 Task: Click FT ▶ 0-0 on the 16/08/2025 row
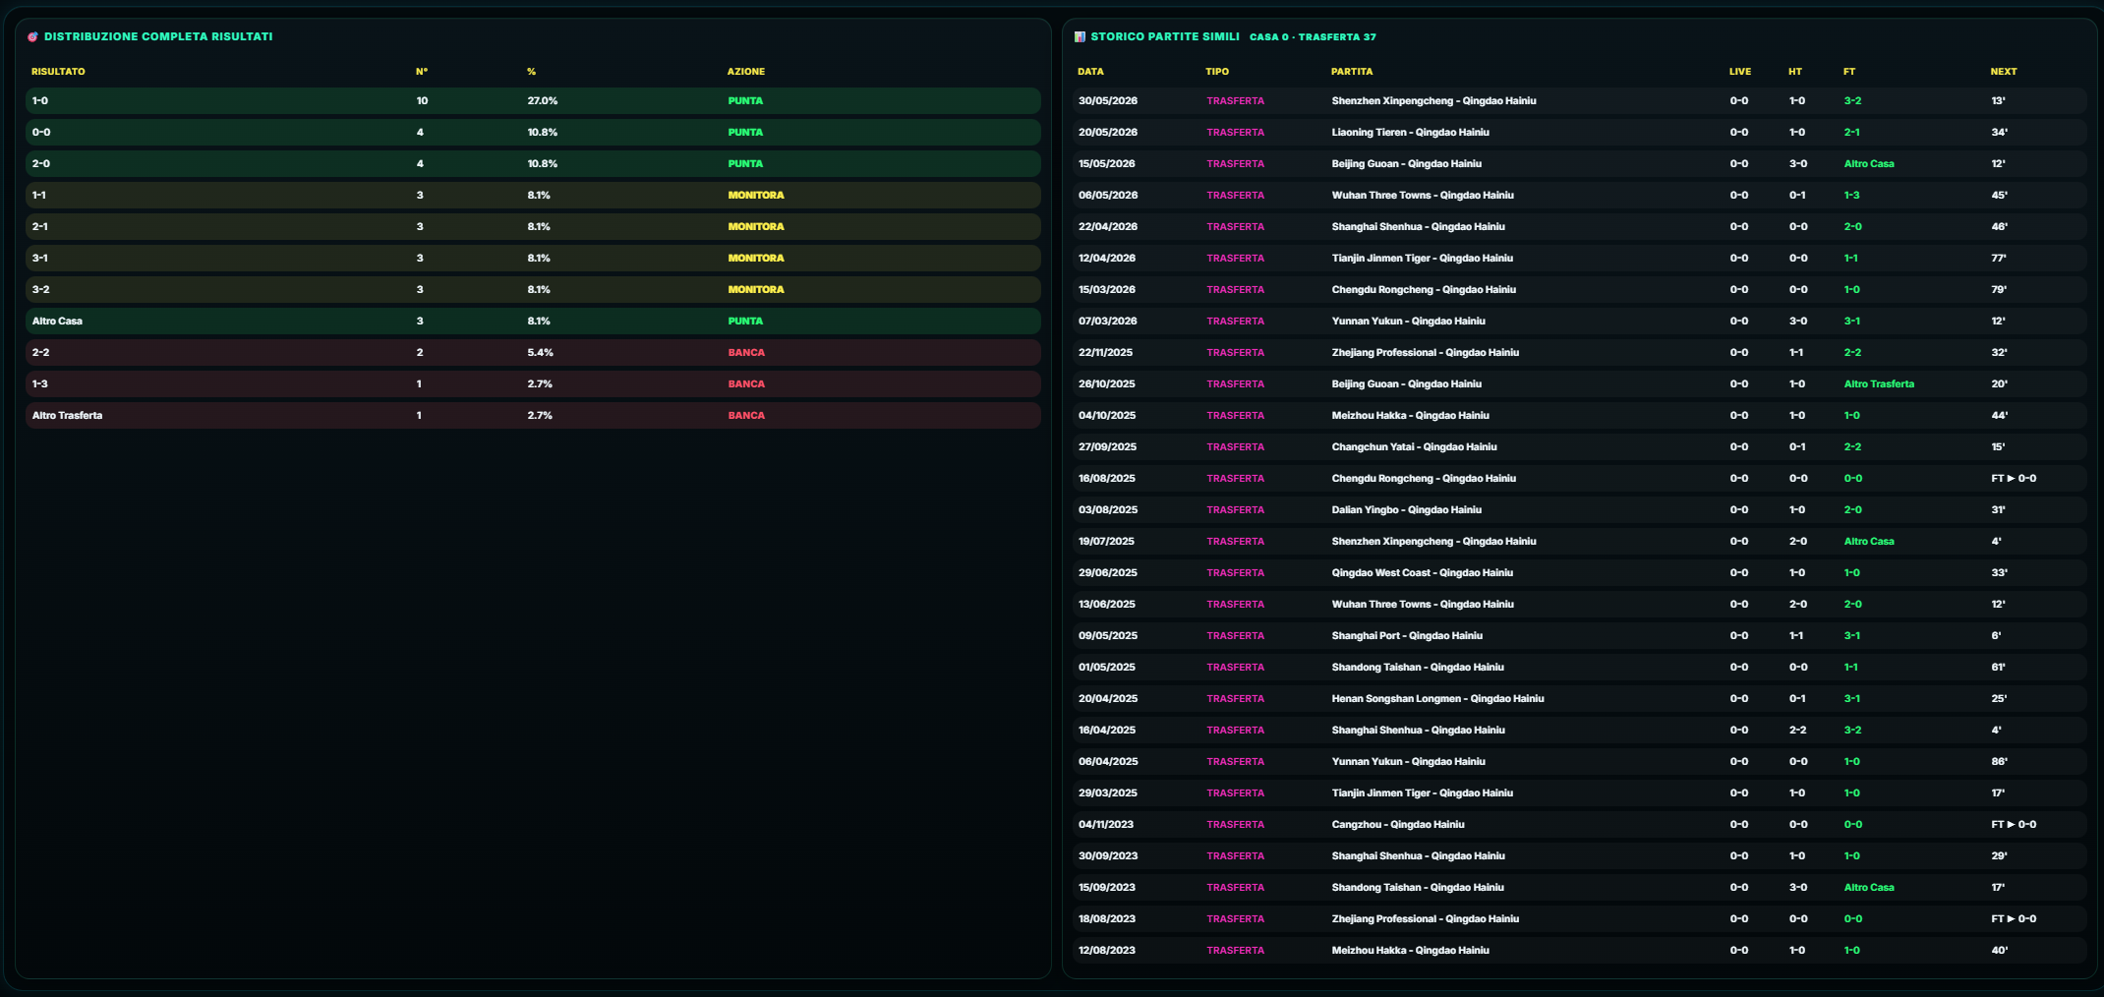coord(2014,478)
